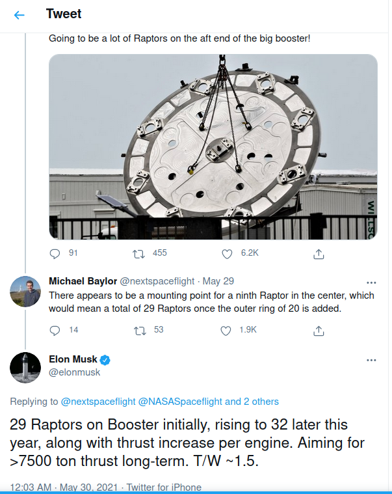Retweet Michael Baylor's tweet
Viewport: 392px width, 494px height.
138,331
